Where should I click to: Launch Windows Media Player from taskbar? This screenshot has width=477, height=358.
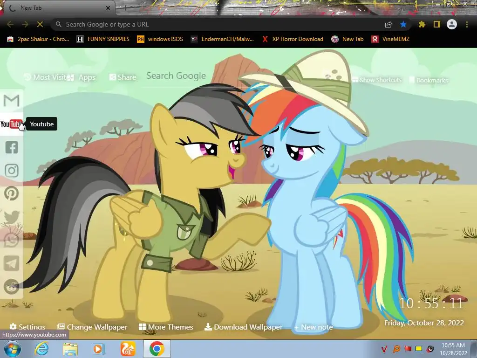click(x=99, y=349)
